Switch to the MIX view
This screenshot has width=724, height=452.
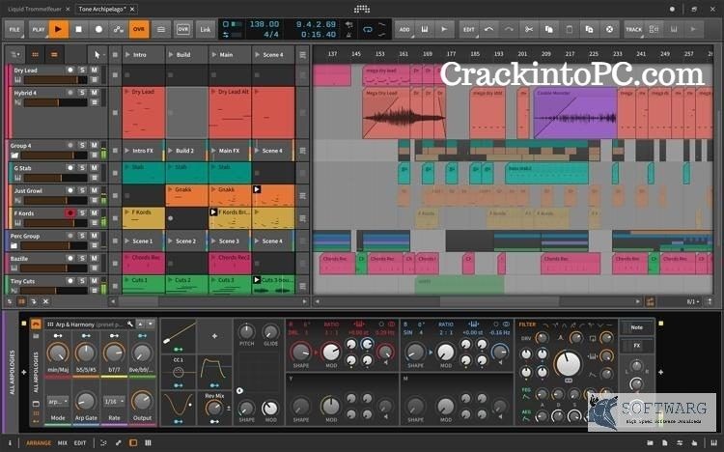coord(63,442)
